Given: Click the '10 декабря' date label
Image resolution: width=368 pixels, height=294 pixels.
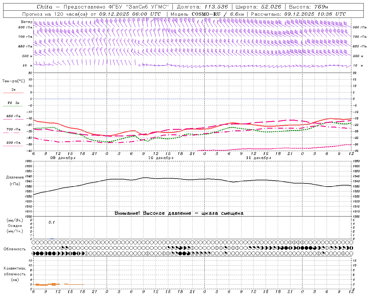Looking at the screenshot, I should pos(161,158).
